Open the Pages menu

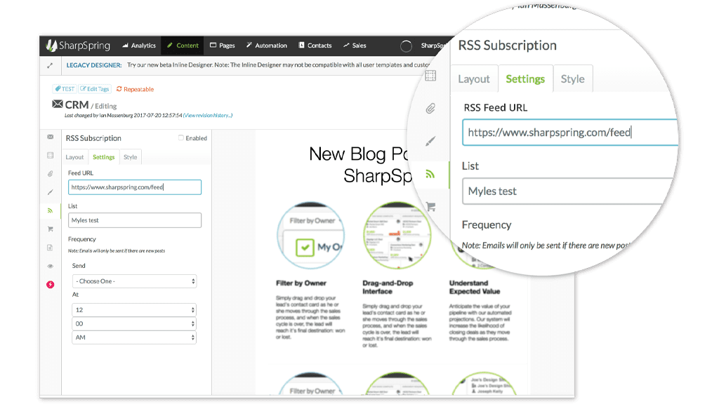pos(223,46)
